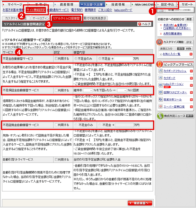
Task: Click the 店頭FXナビゲーター monitor icon
Action: point(161,92)
